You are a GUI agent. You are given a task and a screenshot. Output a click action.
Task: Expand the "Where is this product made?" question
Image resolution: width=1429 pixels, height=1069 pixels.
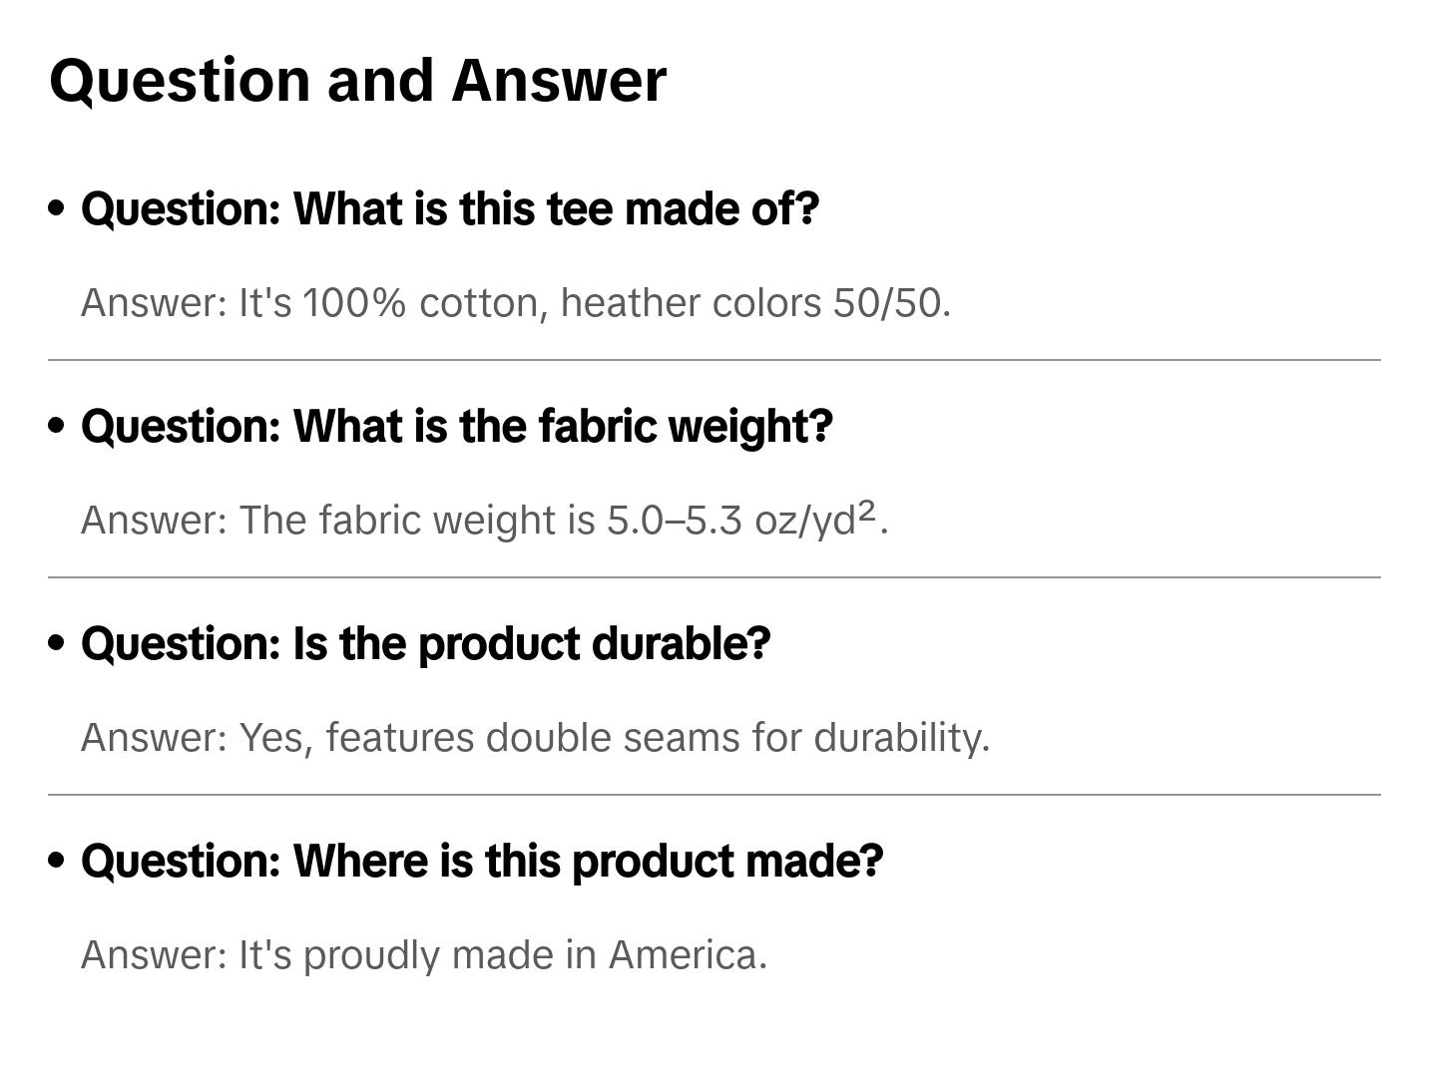pyautogui.click(x=482, y=862)
